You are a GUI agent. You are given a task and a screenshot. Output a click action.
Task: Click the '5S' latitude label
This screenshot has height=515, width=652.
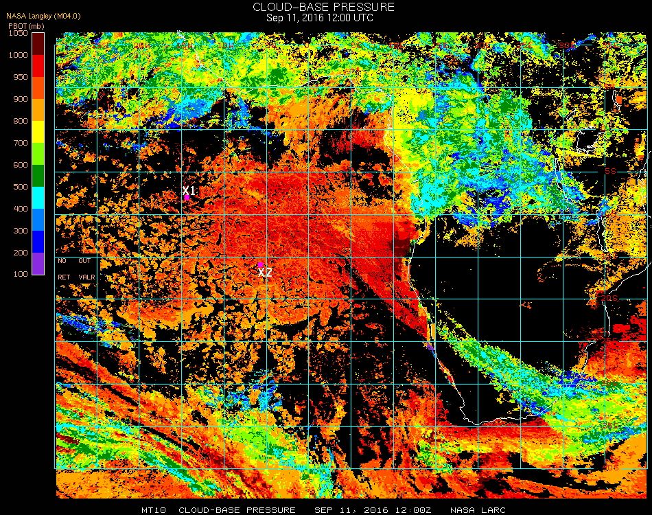[610, 172]
